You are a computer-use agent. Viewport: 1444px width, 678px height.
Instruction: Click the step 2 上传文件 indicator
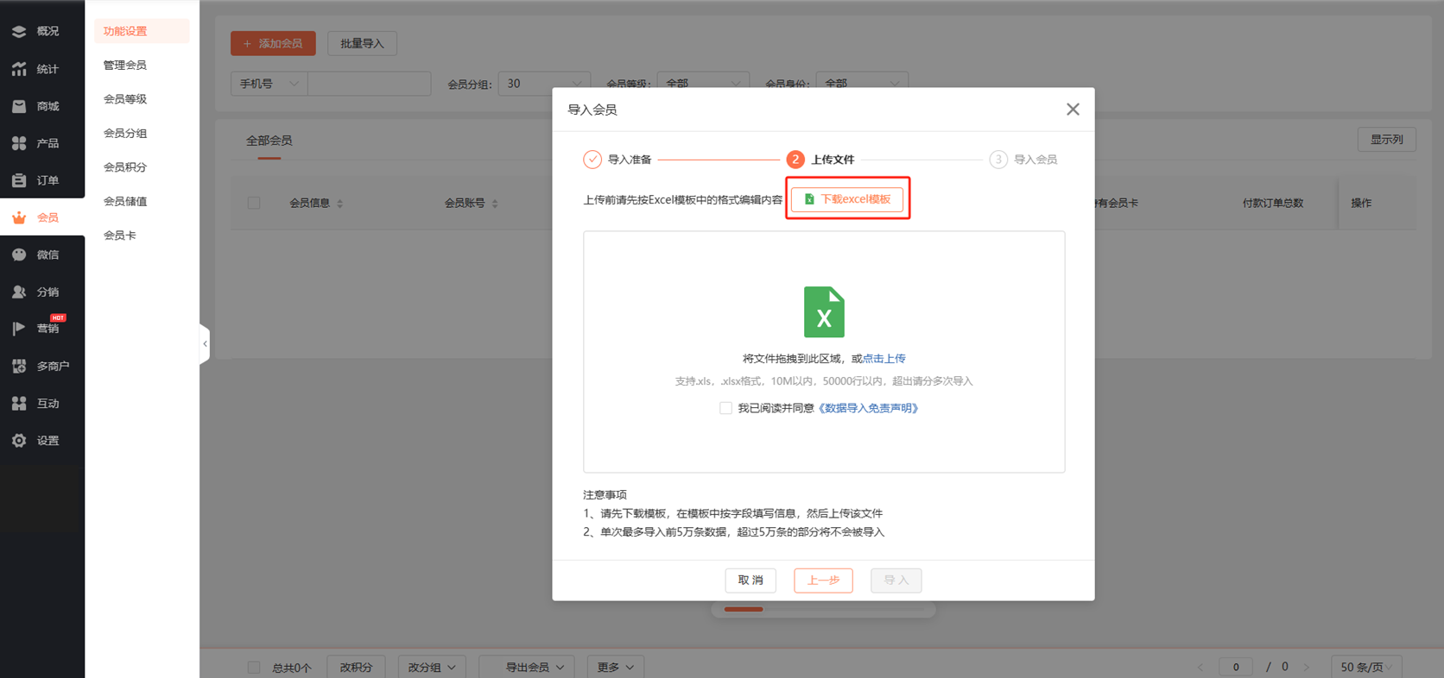tap(795, 160)
